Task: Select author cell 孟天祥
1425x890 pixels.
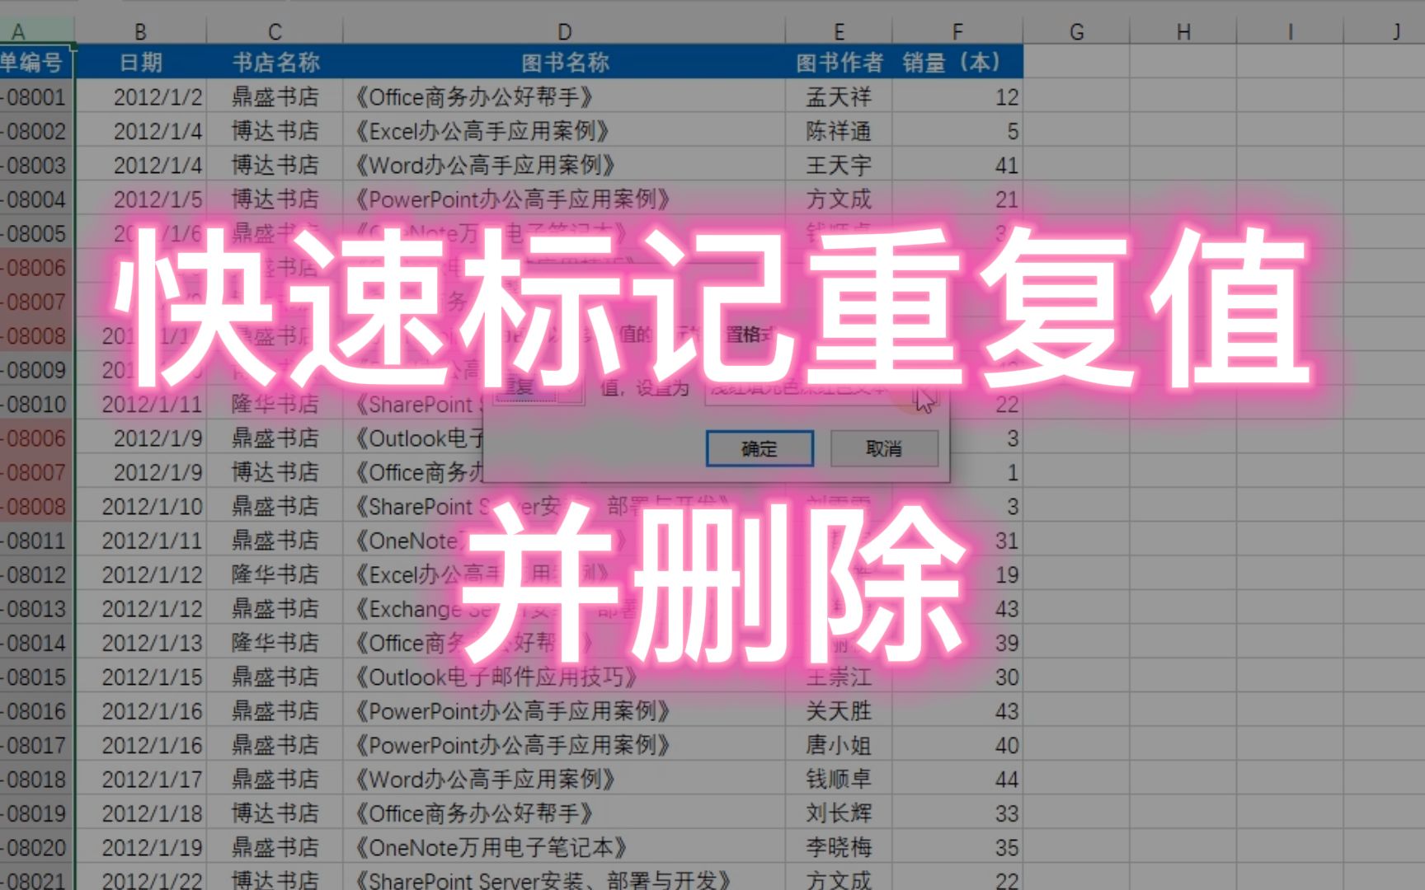Action: 839,96
